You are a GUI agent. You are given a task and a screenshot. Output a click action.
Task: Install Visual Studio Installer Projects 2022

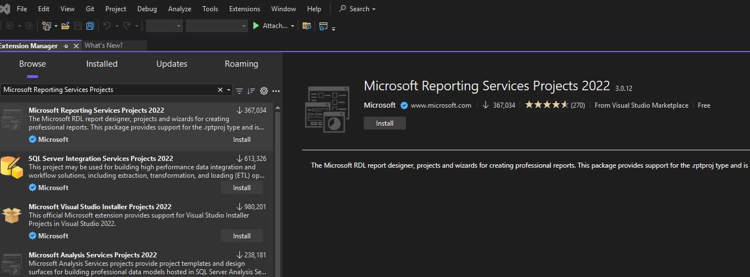coord(242,236)
